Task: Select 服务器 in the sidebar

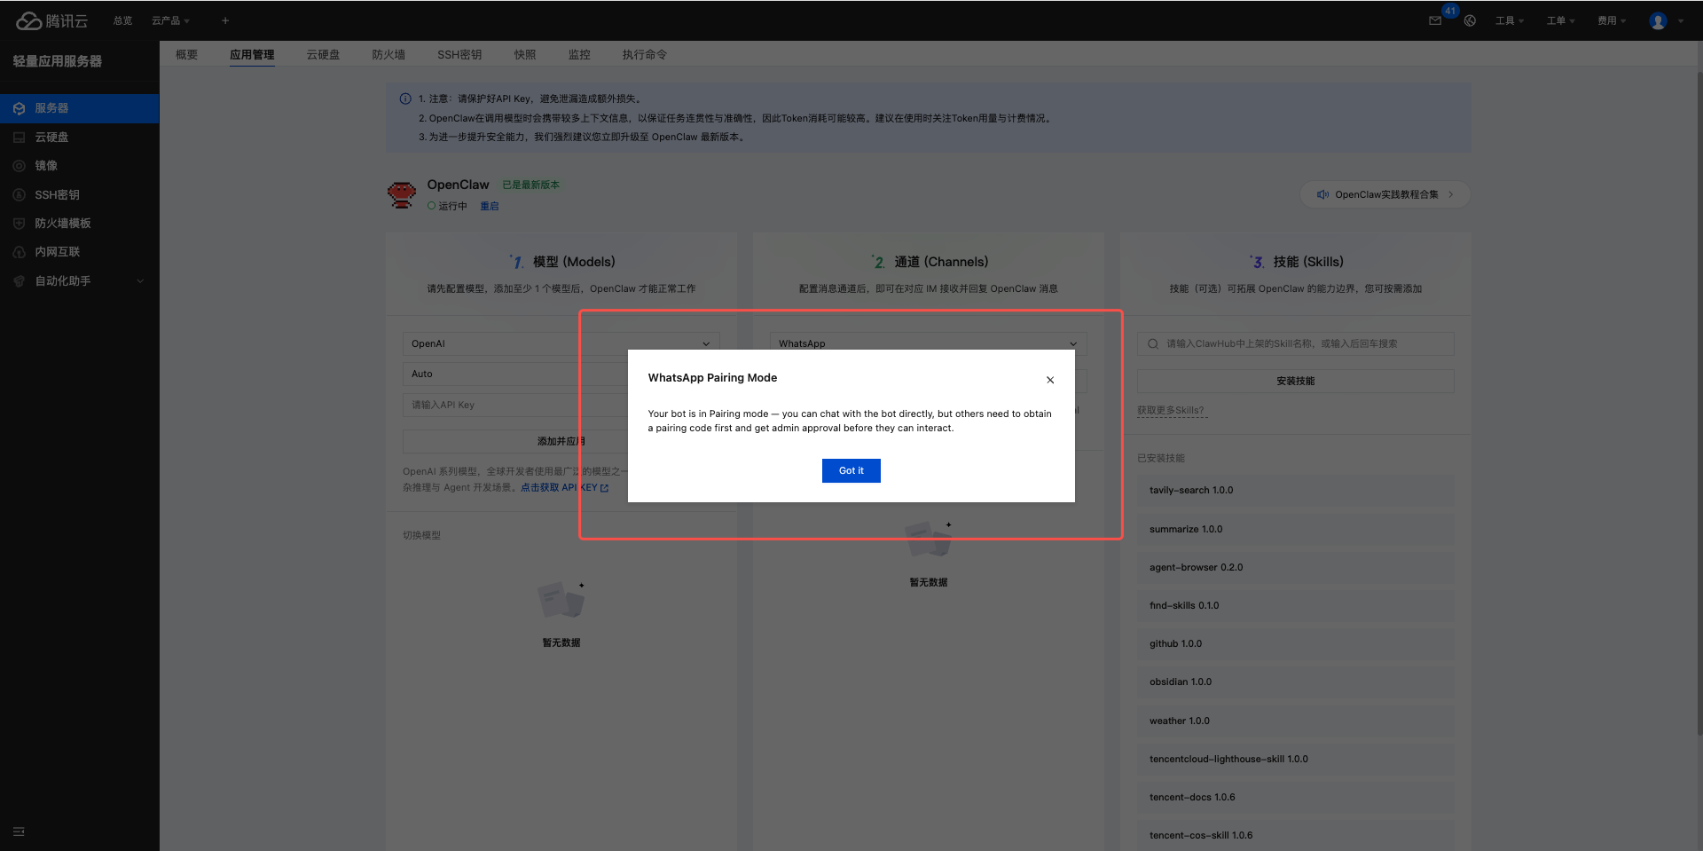Action: [51, 108]
